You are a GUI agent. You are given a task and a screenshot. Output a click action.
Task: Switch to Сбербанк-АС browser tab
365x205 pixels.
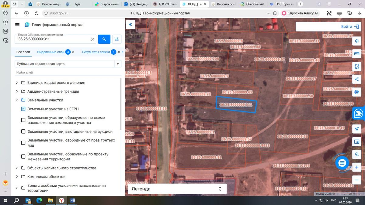point(253,4)
